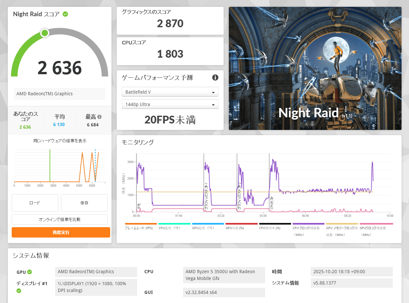
Task: Click the purple CPUクロック周波数 legend swatch
Action: tap(308, 224)
